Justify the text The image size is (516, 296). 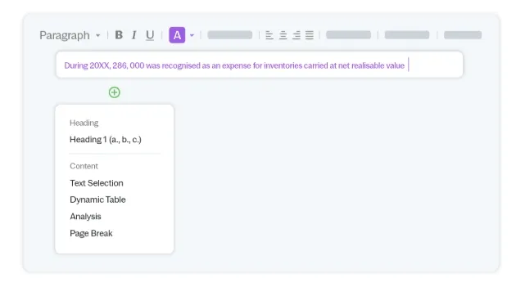pyautogui.click(x=310, y=35)
